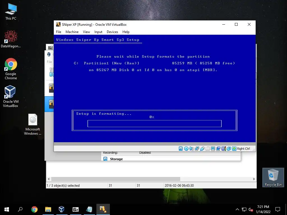287x215 pixels.
Task: Click the network icon in system tray
Action: pos(244,209)
